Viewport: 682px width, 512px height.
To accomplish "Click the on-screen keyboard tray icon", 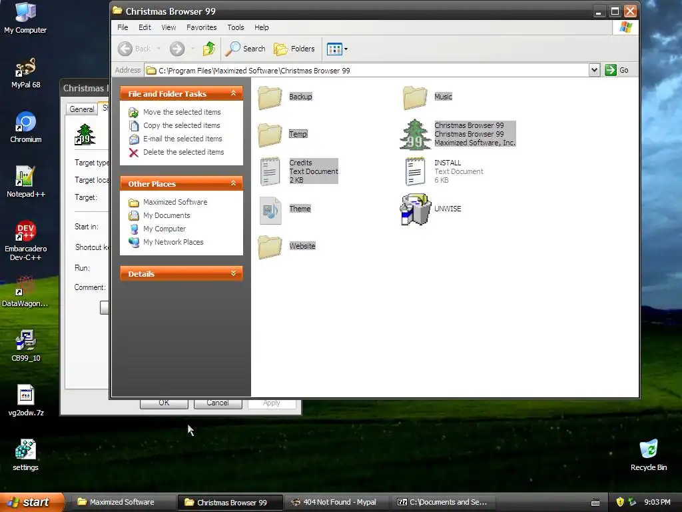I will click(595, 503).
